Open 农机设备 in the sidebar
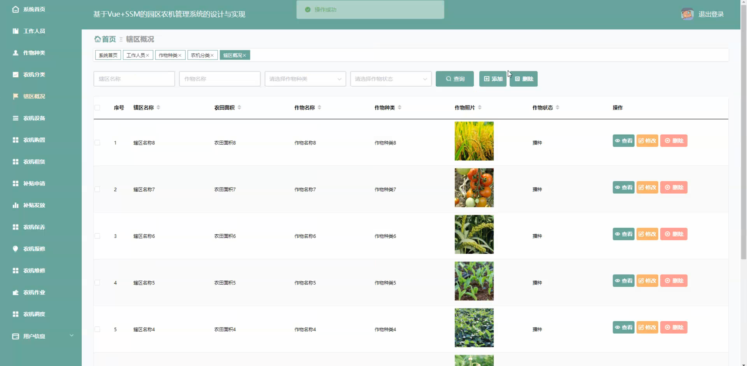The width and height of the screenshot is (747, 366). click(x=34, y=118)
